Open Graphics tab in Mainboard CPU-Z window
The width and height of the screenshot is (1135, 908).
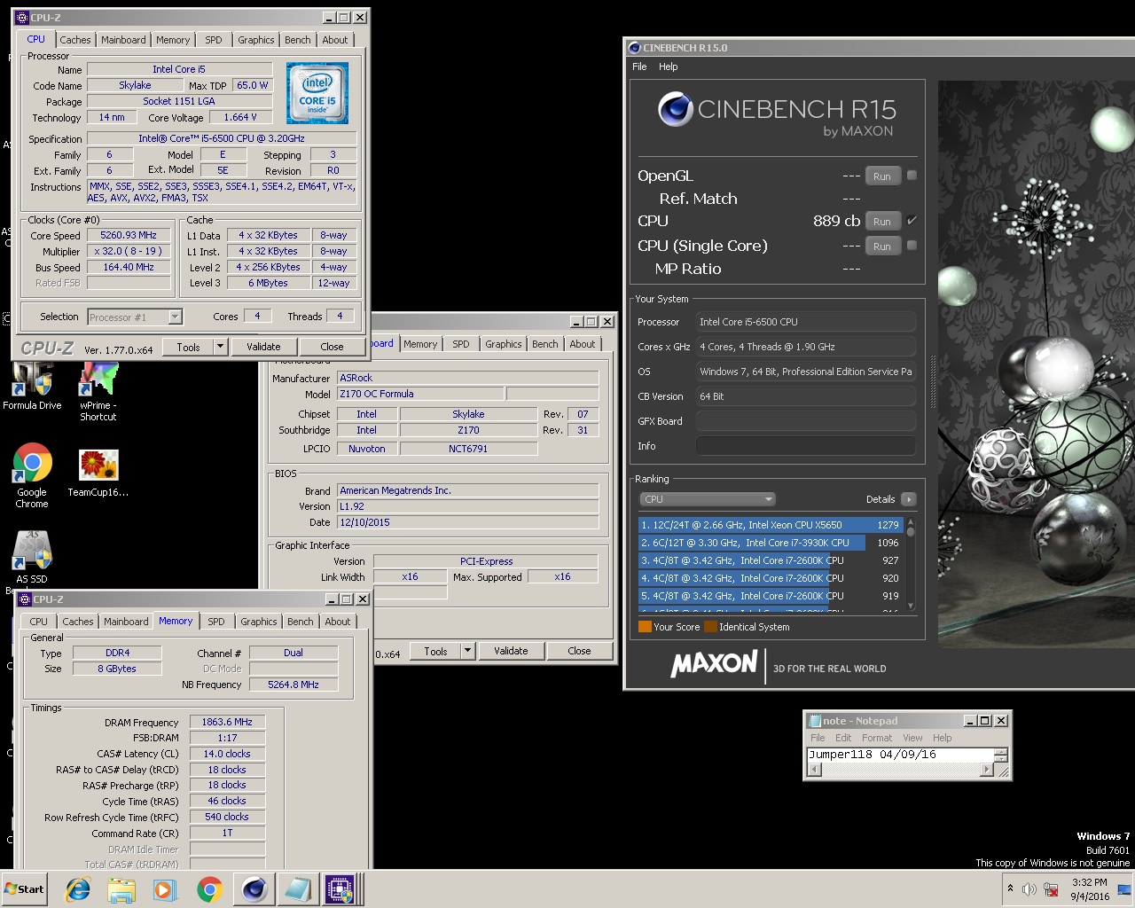click(504, 344)
